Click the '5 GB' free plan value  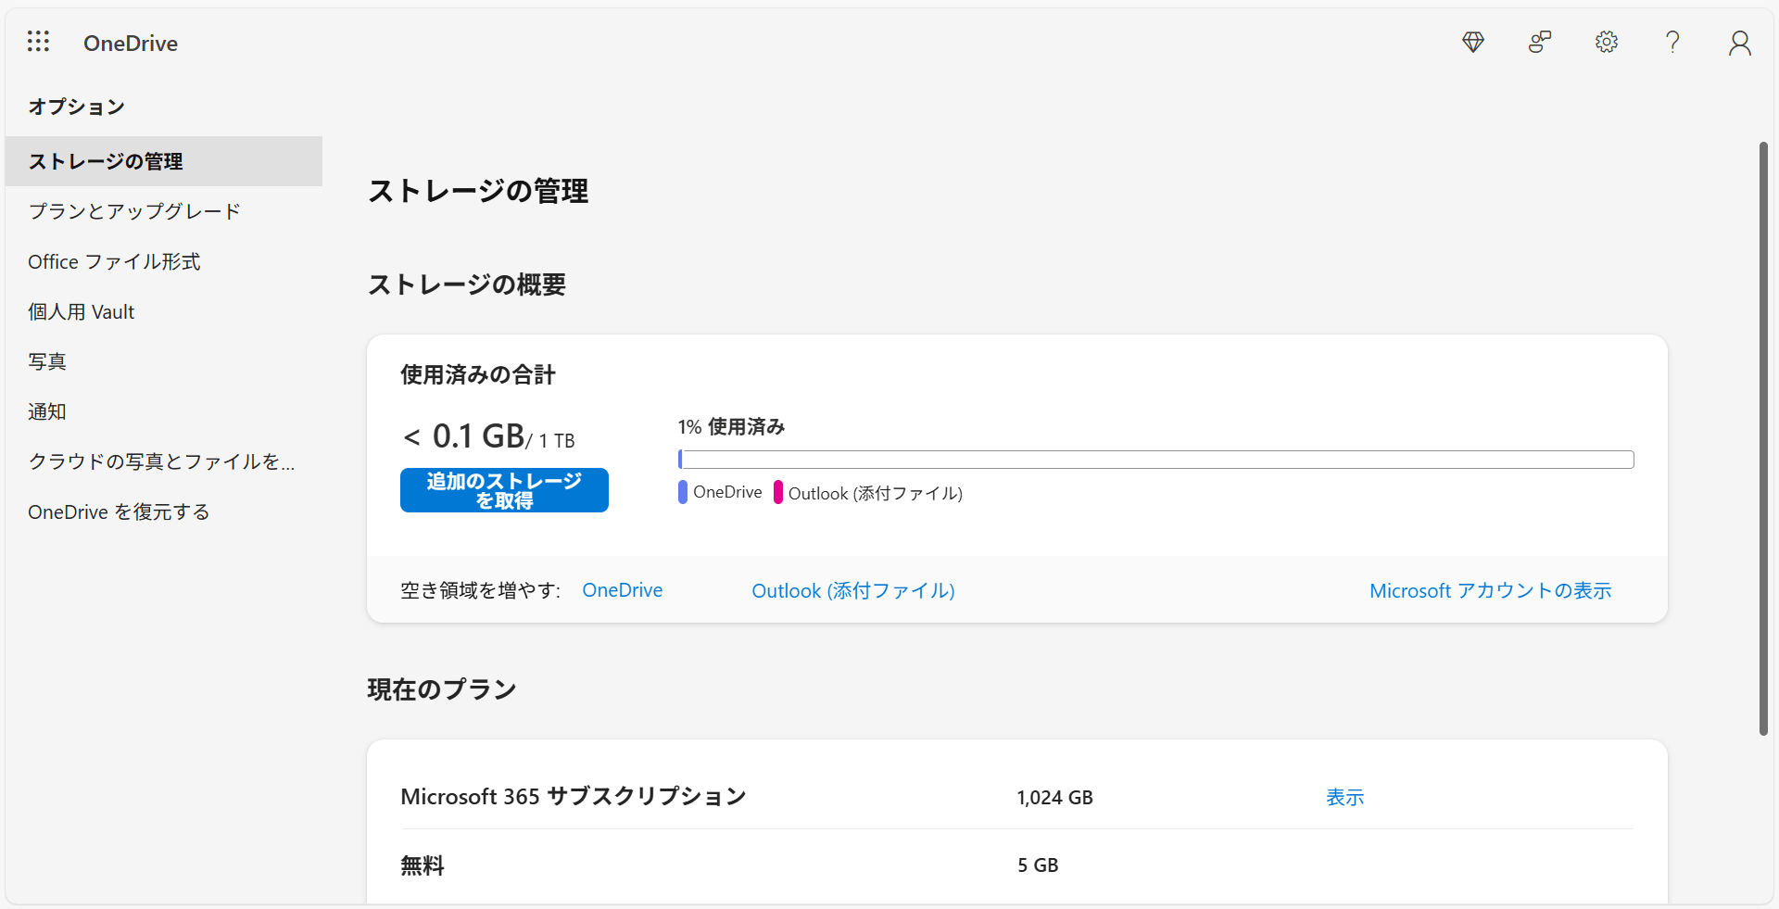pyautogui.click(x=1038, y=865)
